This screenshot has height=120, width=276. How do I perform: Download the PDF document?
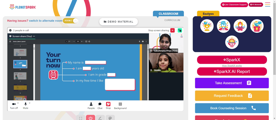click(139, 41)
